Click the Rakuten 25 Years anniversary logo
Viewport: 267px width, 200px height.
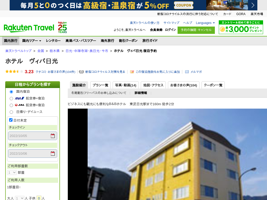(63, 27)
